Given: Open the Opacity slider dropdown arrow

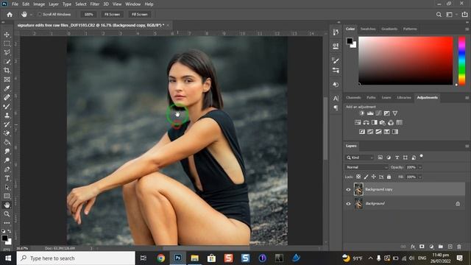Looking at the screenshot, I should tap(420, 167).
